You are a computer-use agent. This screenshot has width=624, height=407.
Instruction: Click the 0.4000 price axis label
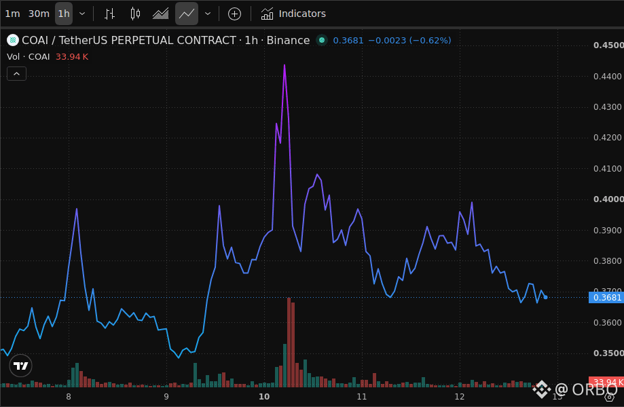[x=608, y=199]
